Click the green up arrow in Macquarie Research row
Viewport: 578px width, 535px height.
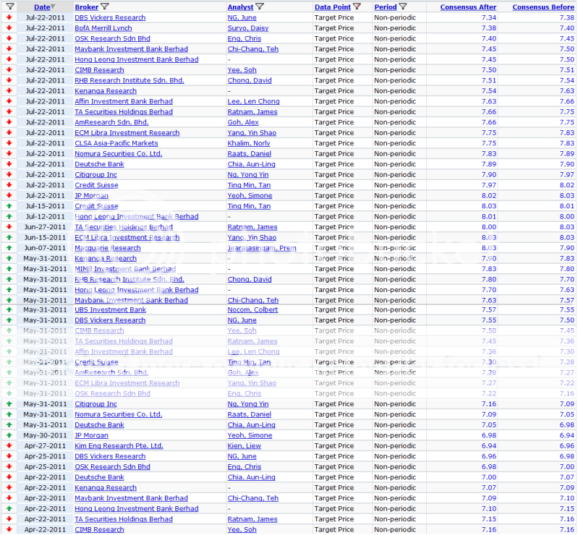pyautogui.click(x=9, y=248)
